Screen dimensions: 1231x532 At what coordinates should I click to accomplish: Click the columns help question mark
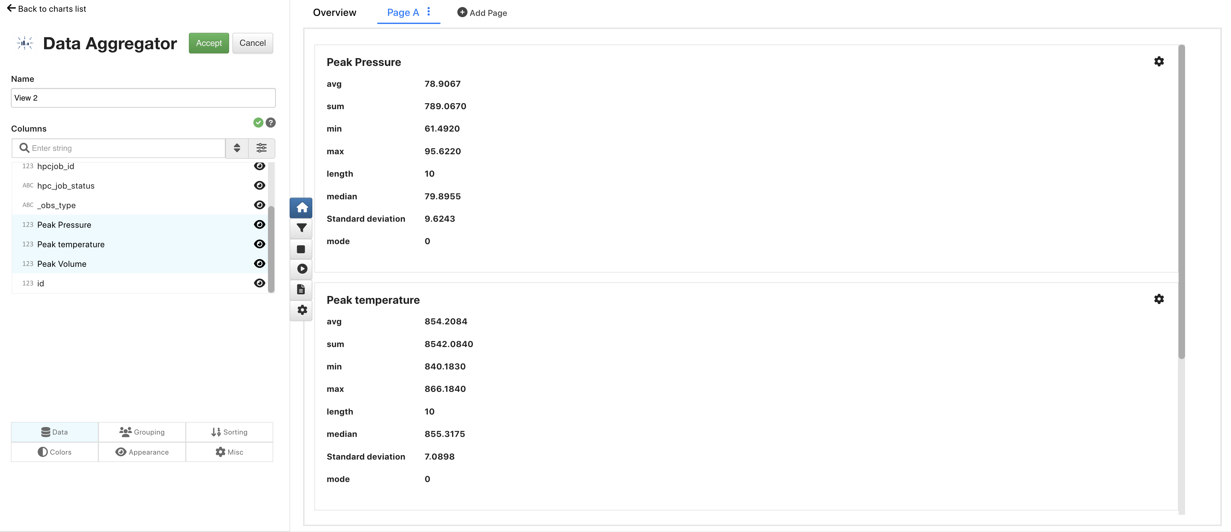[271, 123]
